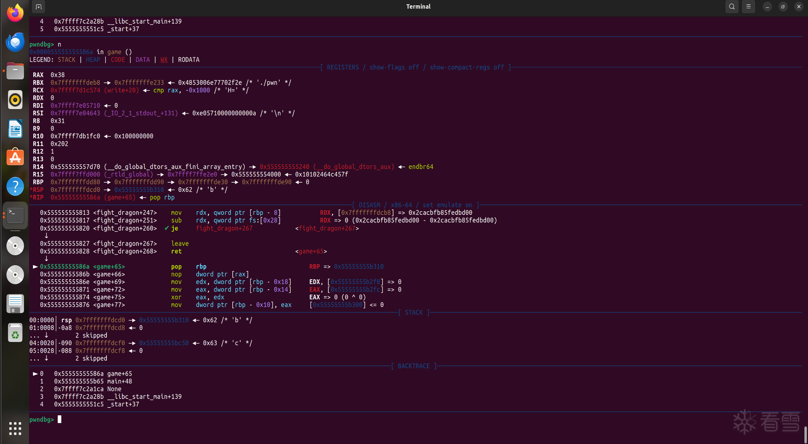Open the Help question mark icon
Screen dimensions: 808x444
(x=15, y=186)
